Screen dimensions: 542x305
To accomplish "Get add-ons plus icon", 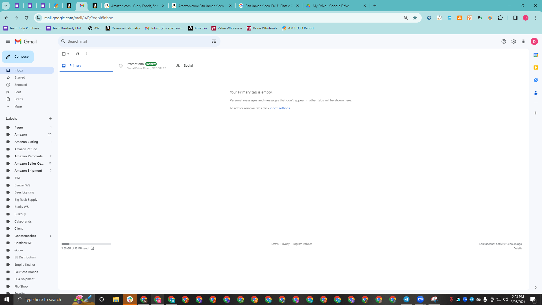I will tap(536, 113).
